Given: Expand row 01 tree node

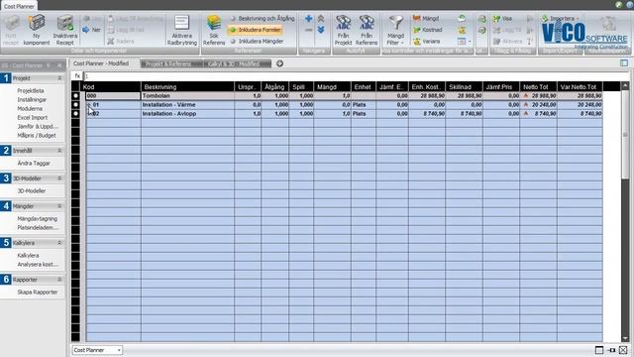Looking at the screenshot, I should (x=89, y=105).
